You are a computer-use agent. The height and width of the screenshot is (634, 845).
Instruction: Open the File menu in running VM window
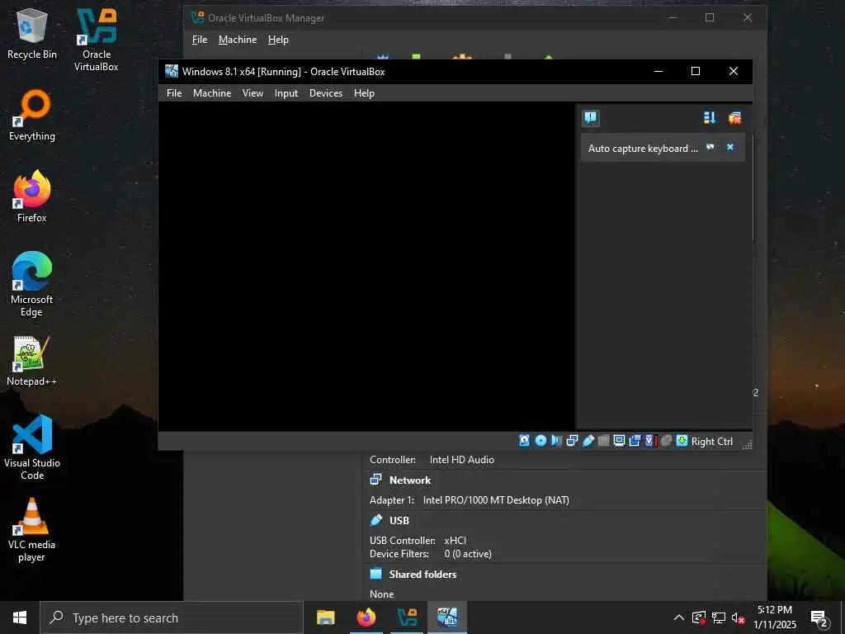(x=174, y=93)
